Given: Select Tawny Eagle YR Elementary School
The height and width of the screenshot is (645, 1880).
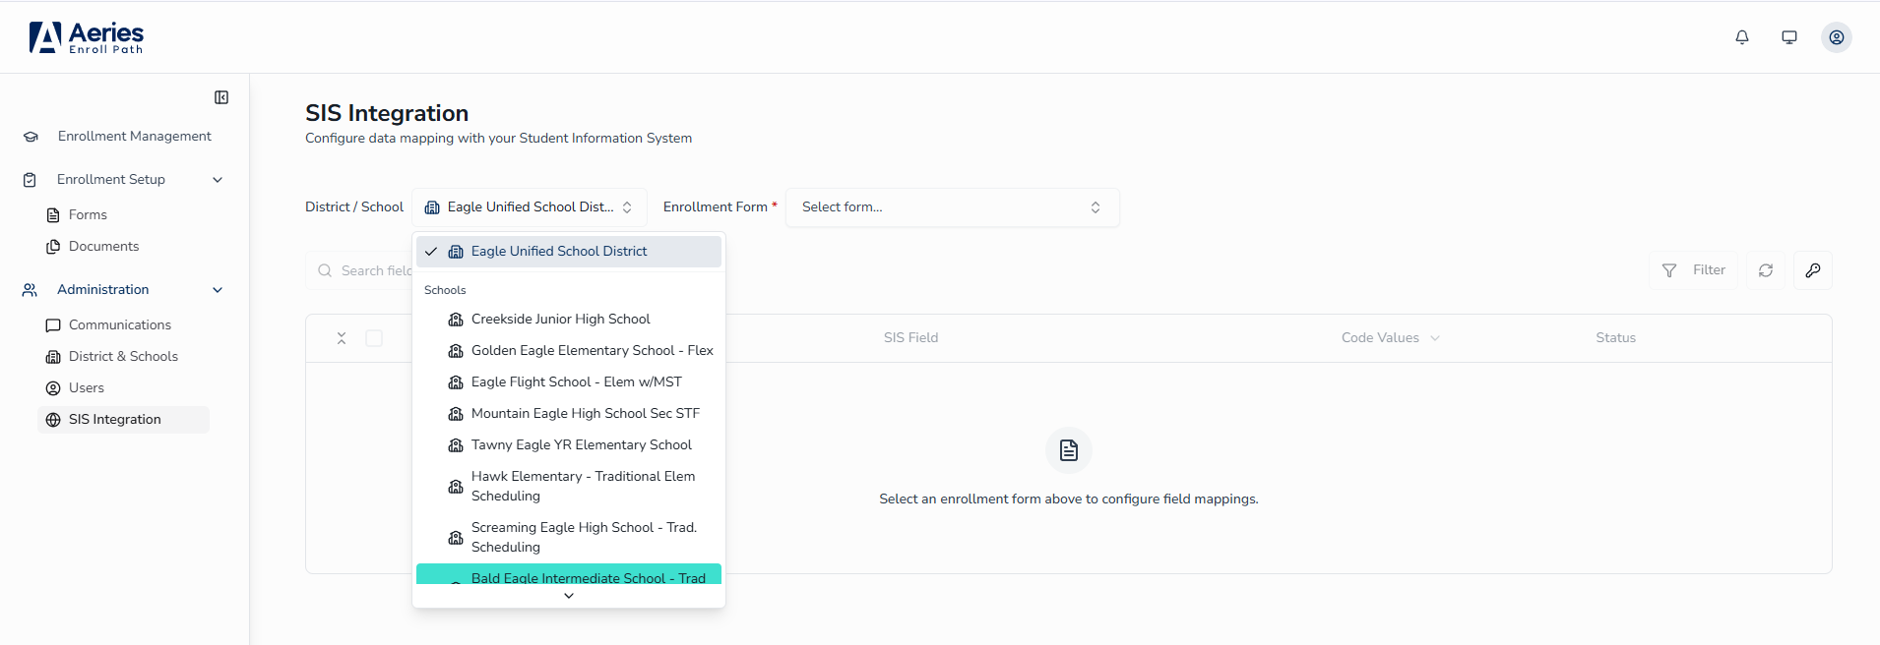Looking at the screenshot, I should (x=569, y=445).
